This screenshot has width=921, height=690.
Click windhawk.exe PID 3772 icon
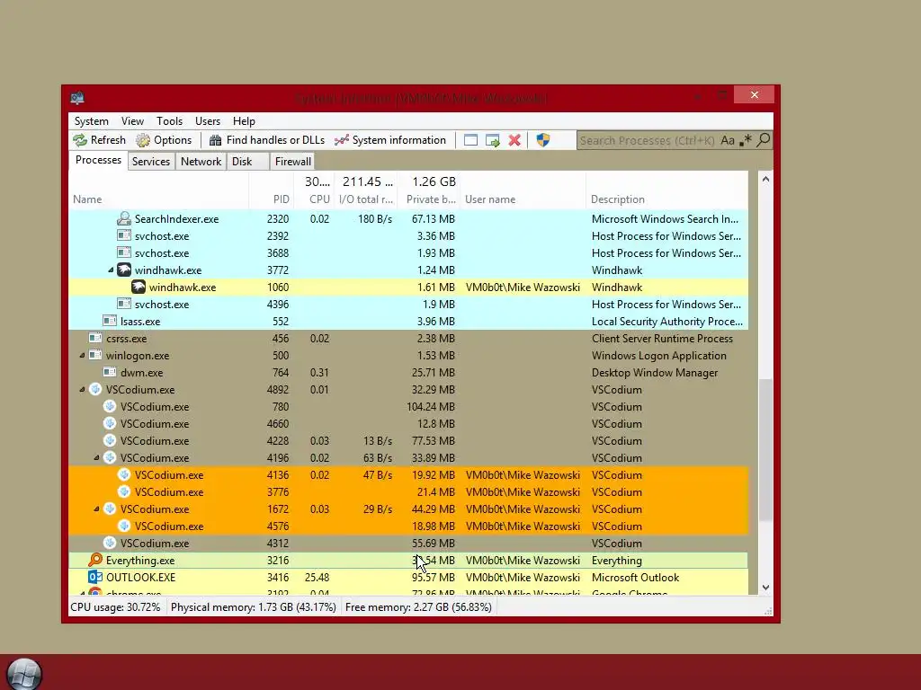[124, 270]
